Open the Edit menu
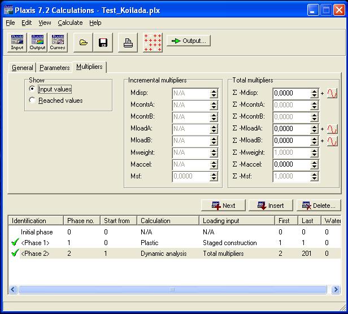 (27, 23)
